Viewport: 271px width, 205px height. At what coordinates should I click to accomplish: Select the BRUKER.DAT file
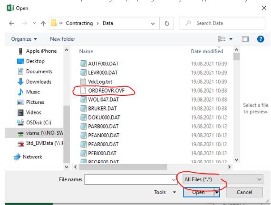[102, 109]
